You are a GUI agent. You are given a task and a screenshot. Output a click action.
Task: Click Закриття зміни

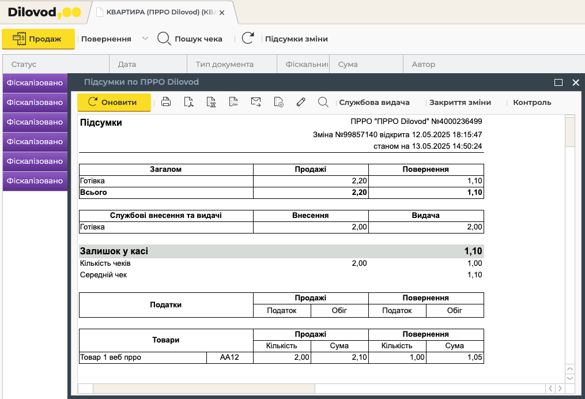(x=460, y=102)
